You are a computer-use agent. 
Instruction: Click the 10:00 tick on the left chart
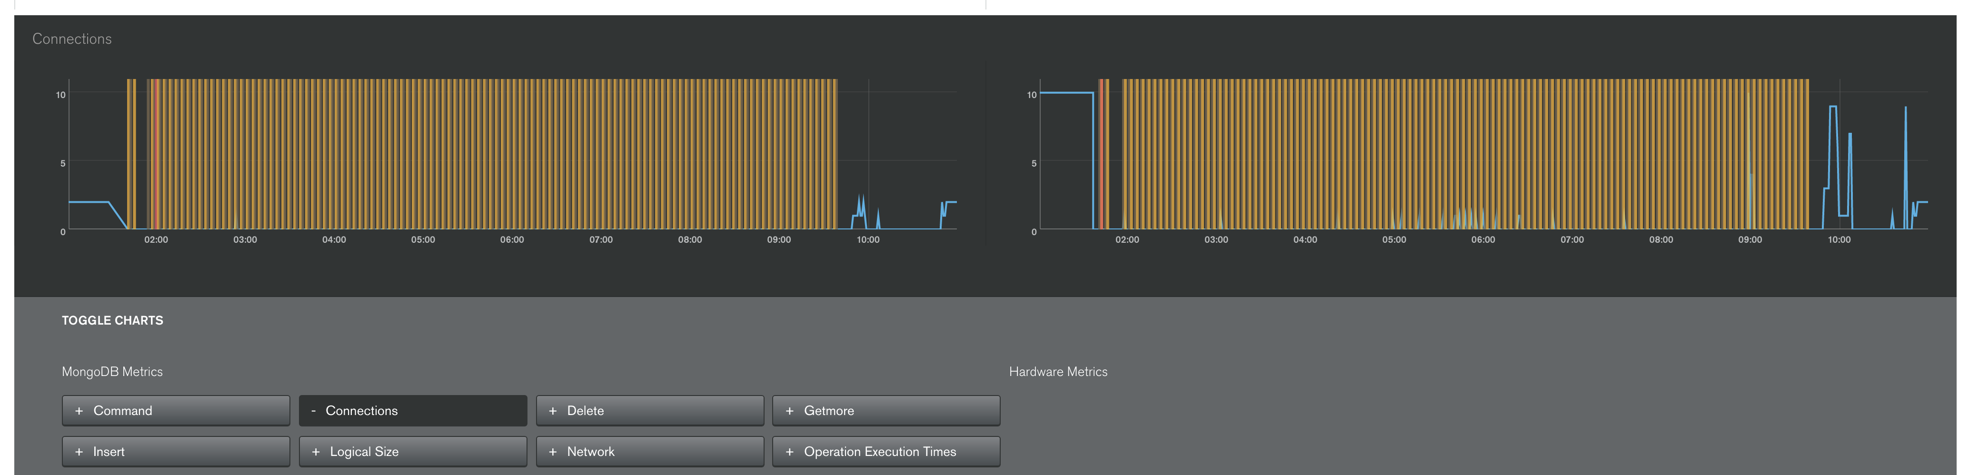coord(867,240)
